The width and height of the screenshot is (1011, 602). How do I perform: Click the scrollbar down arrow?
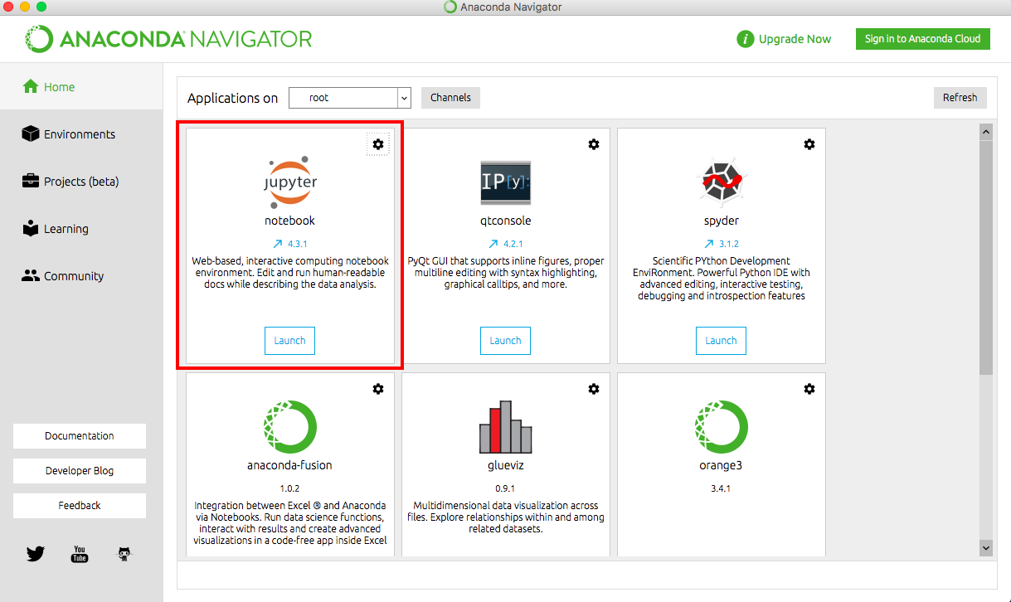986,547
